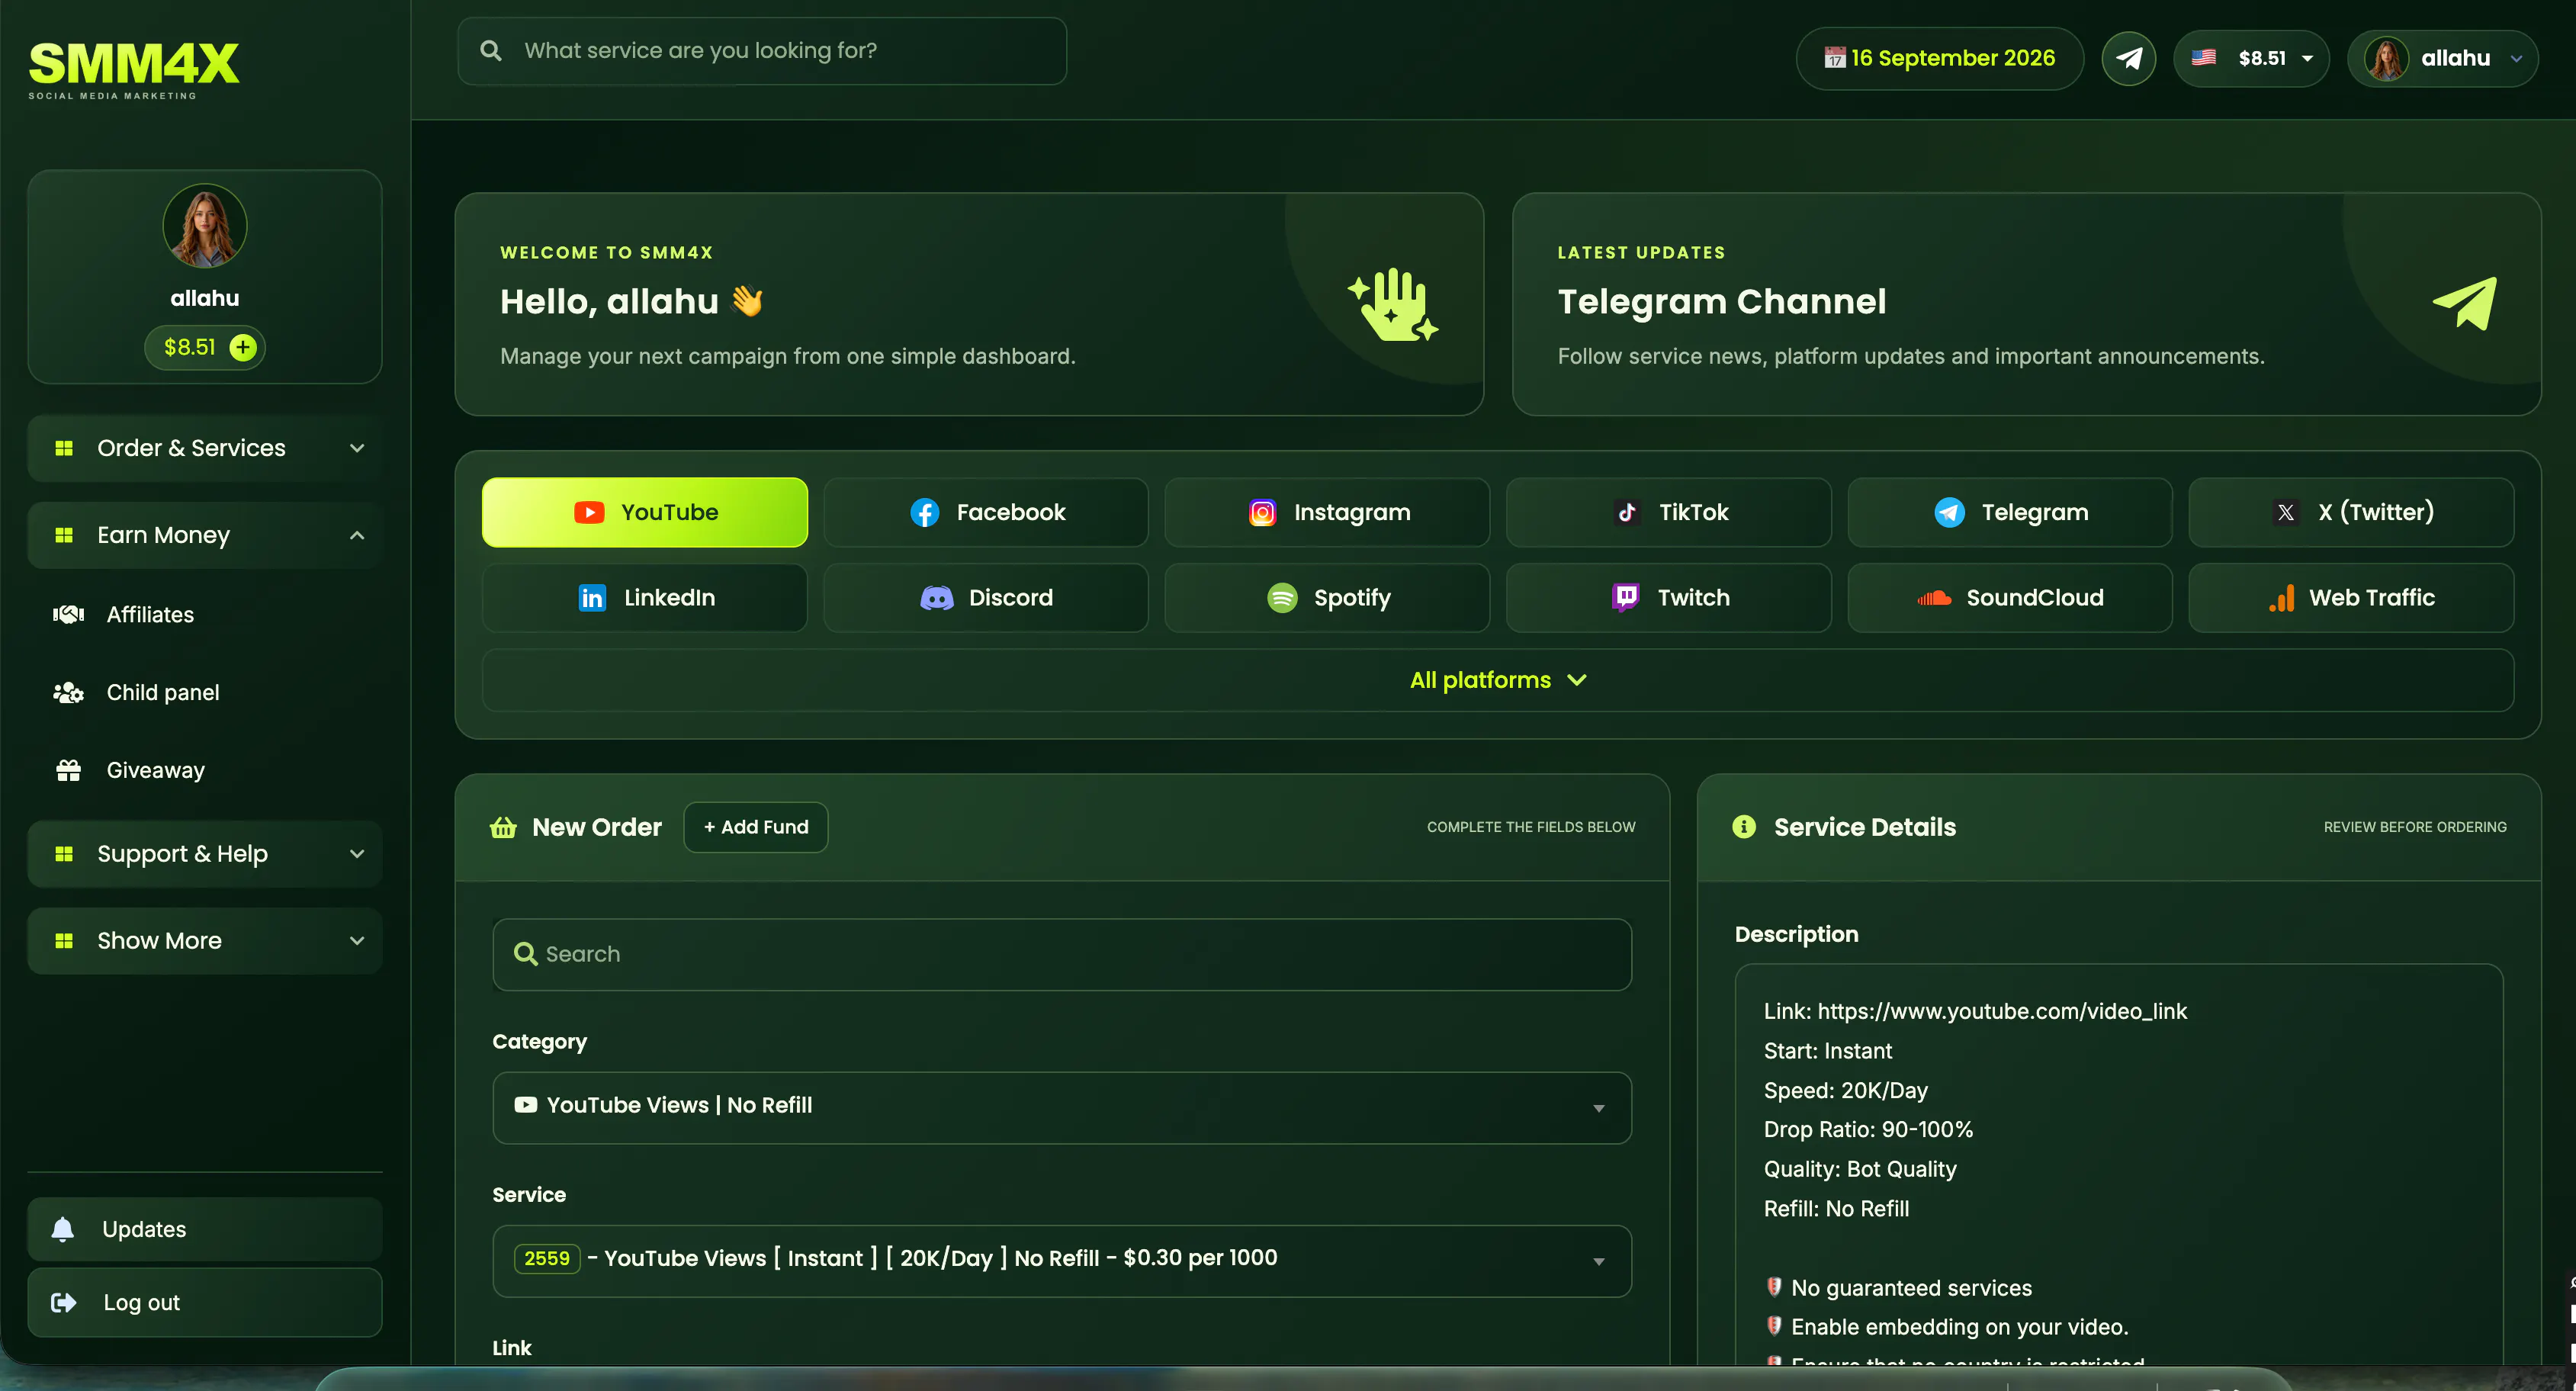The image size is (2576, 1391).
Task: Click the + Add Fund button
Action: 756,827
